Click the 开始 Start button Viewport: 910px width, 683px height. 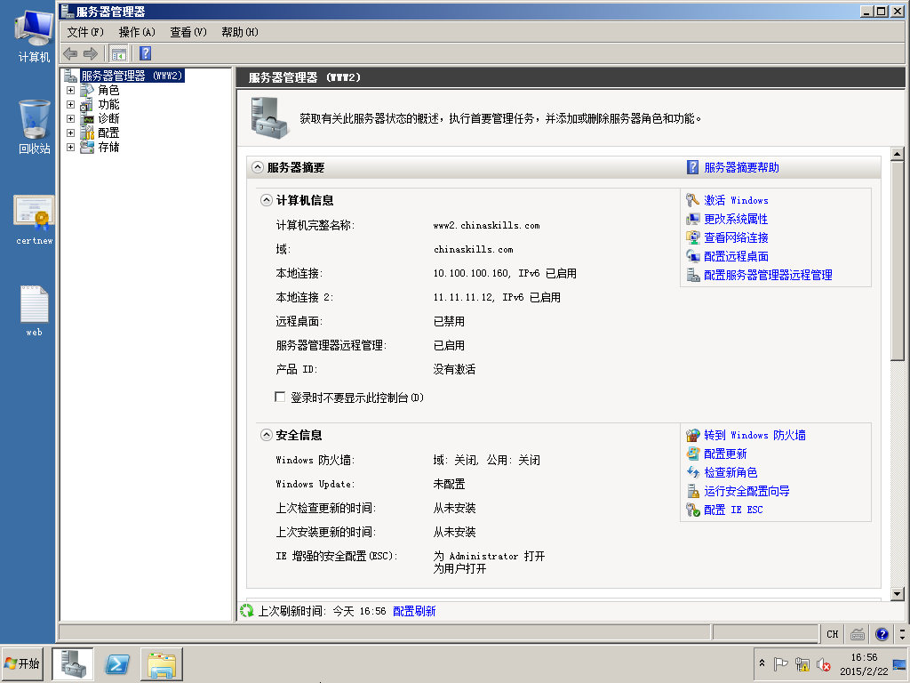click(x=22, y=663)
